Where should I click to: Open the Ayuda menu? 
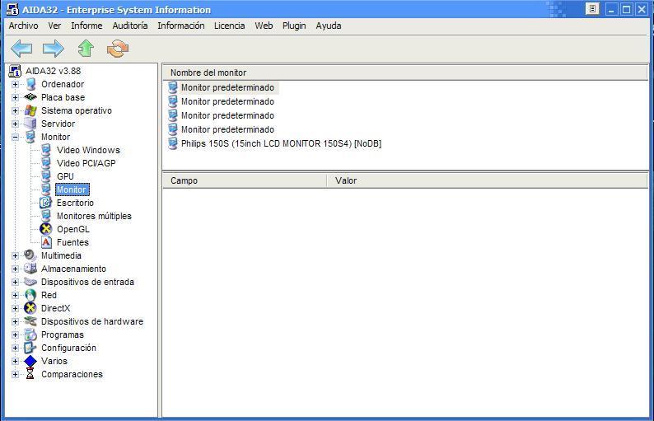[329, 26]
